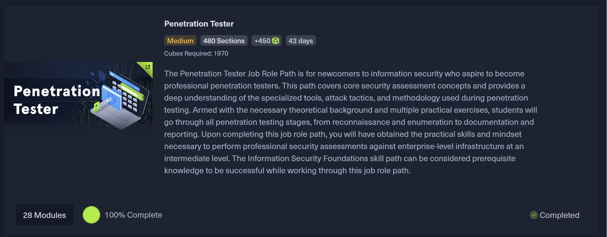607x237 pixels.
Task: Click the description's first line about newcomers
Action: tap(344, 74)
